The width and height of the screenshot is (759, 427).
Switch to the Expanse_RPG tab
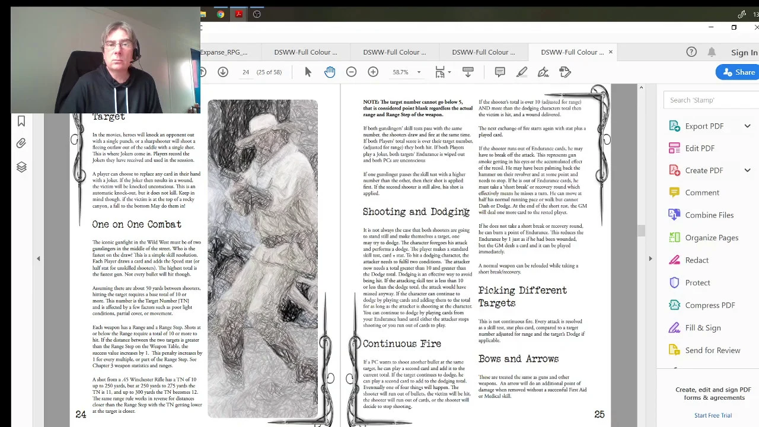(x=225, y=52)
